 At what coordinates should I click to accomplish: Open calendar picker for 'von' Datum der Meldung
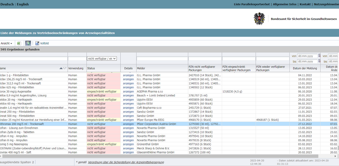point(320,56)
